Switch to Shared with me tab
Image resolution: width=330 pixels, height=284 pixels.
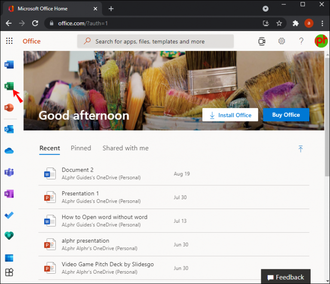(125, 148)
